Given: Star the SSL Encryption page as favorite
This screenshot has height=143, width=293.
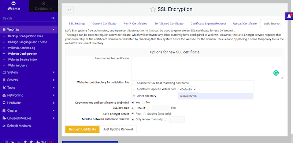Looking at the screenshot, I should point(153,9).
